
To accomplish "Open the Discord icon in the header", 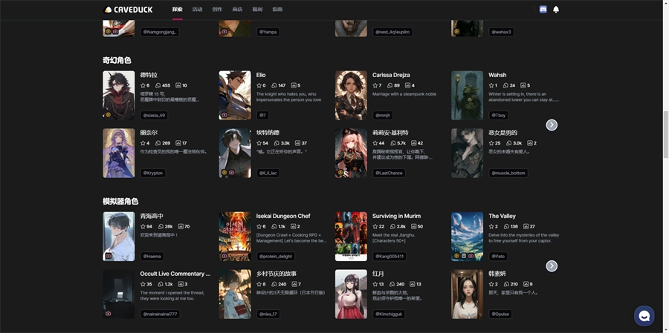I will 543,10.
